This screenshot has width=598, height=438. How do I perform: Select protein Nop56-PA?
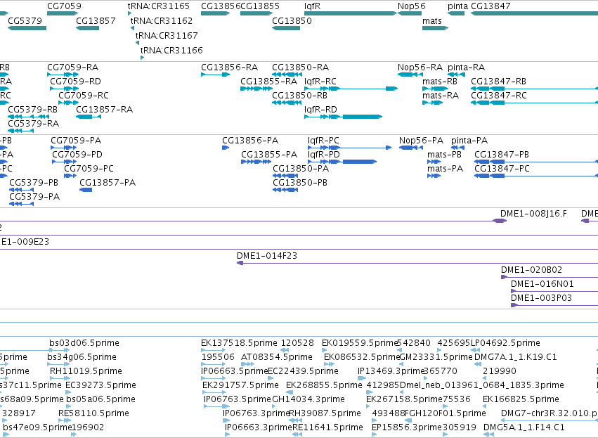[411, 148]
